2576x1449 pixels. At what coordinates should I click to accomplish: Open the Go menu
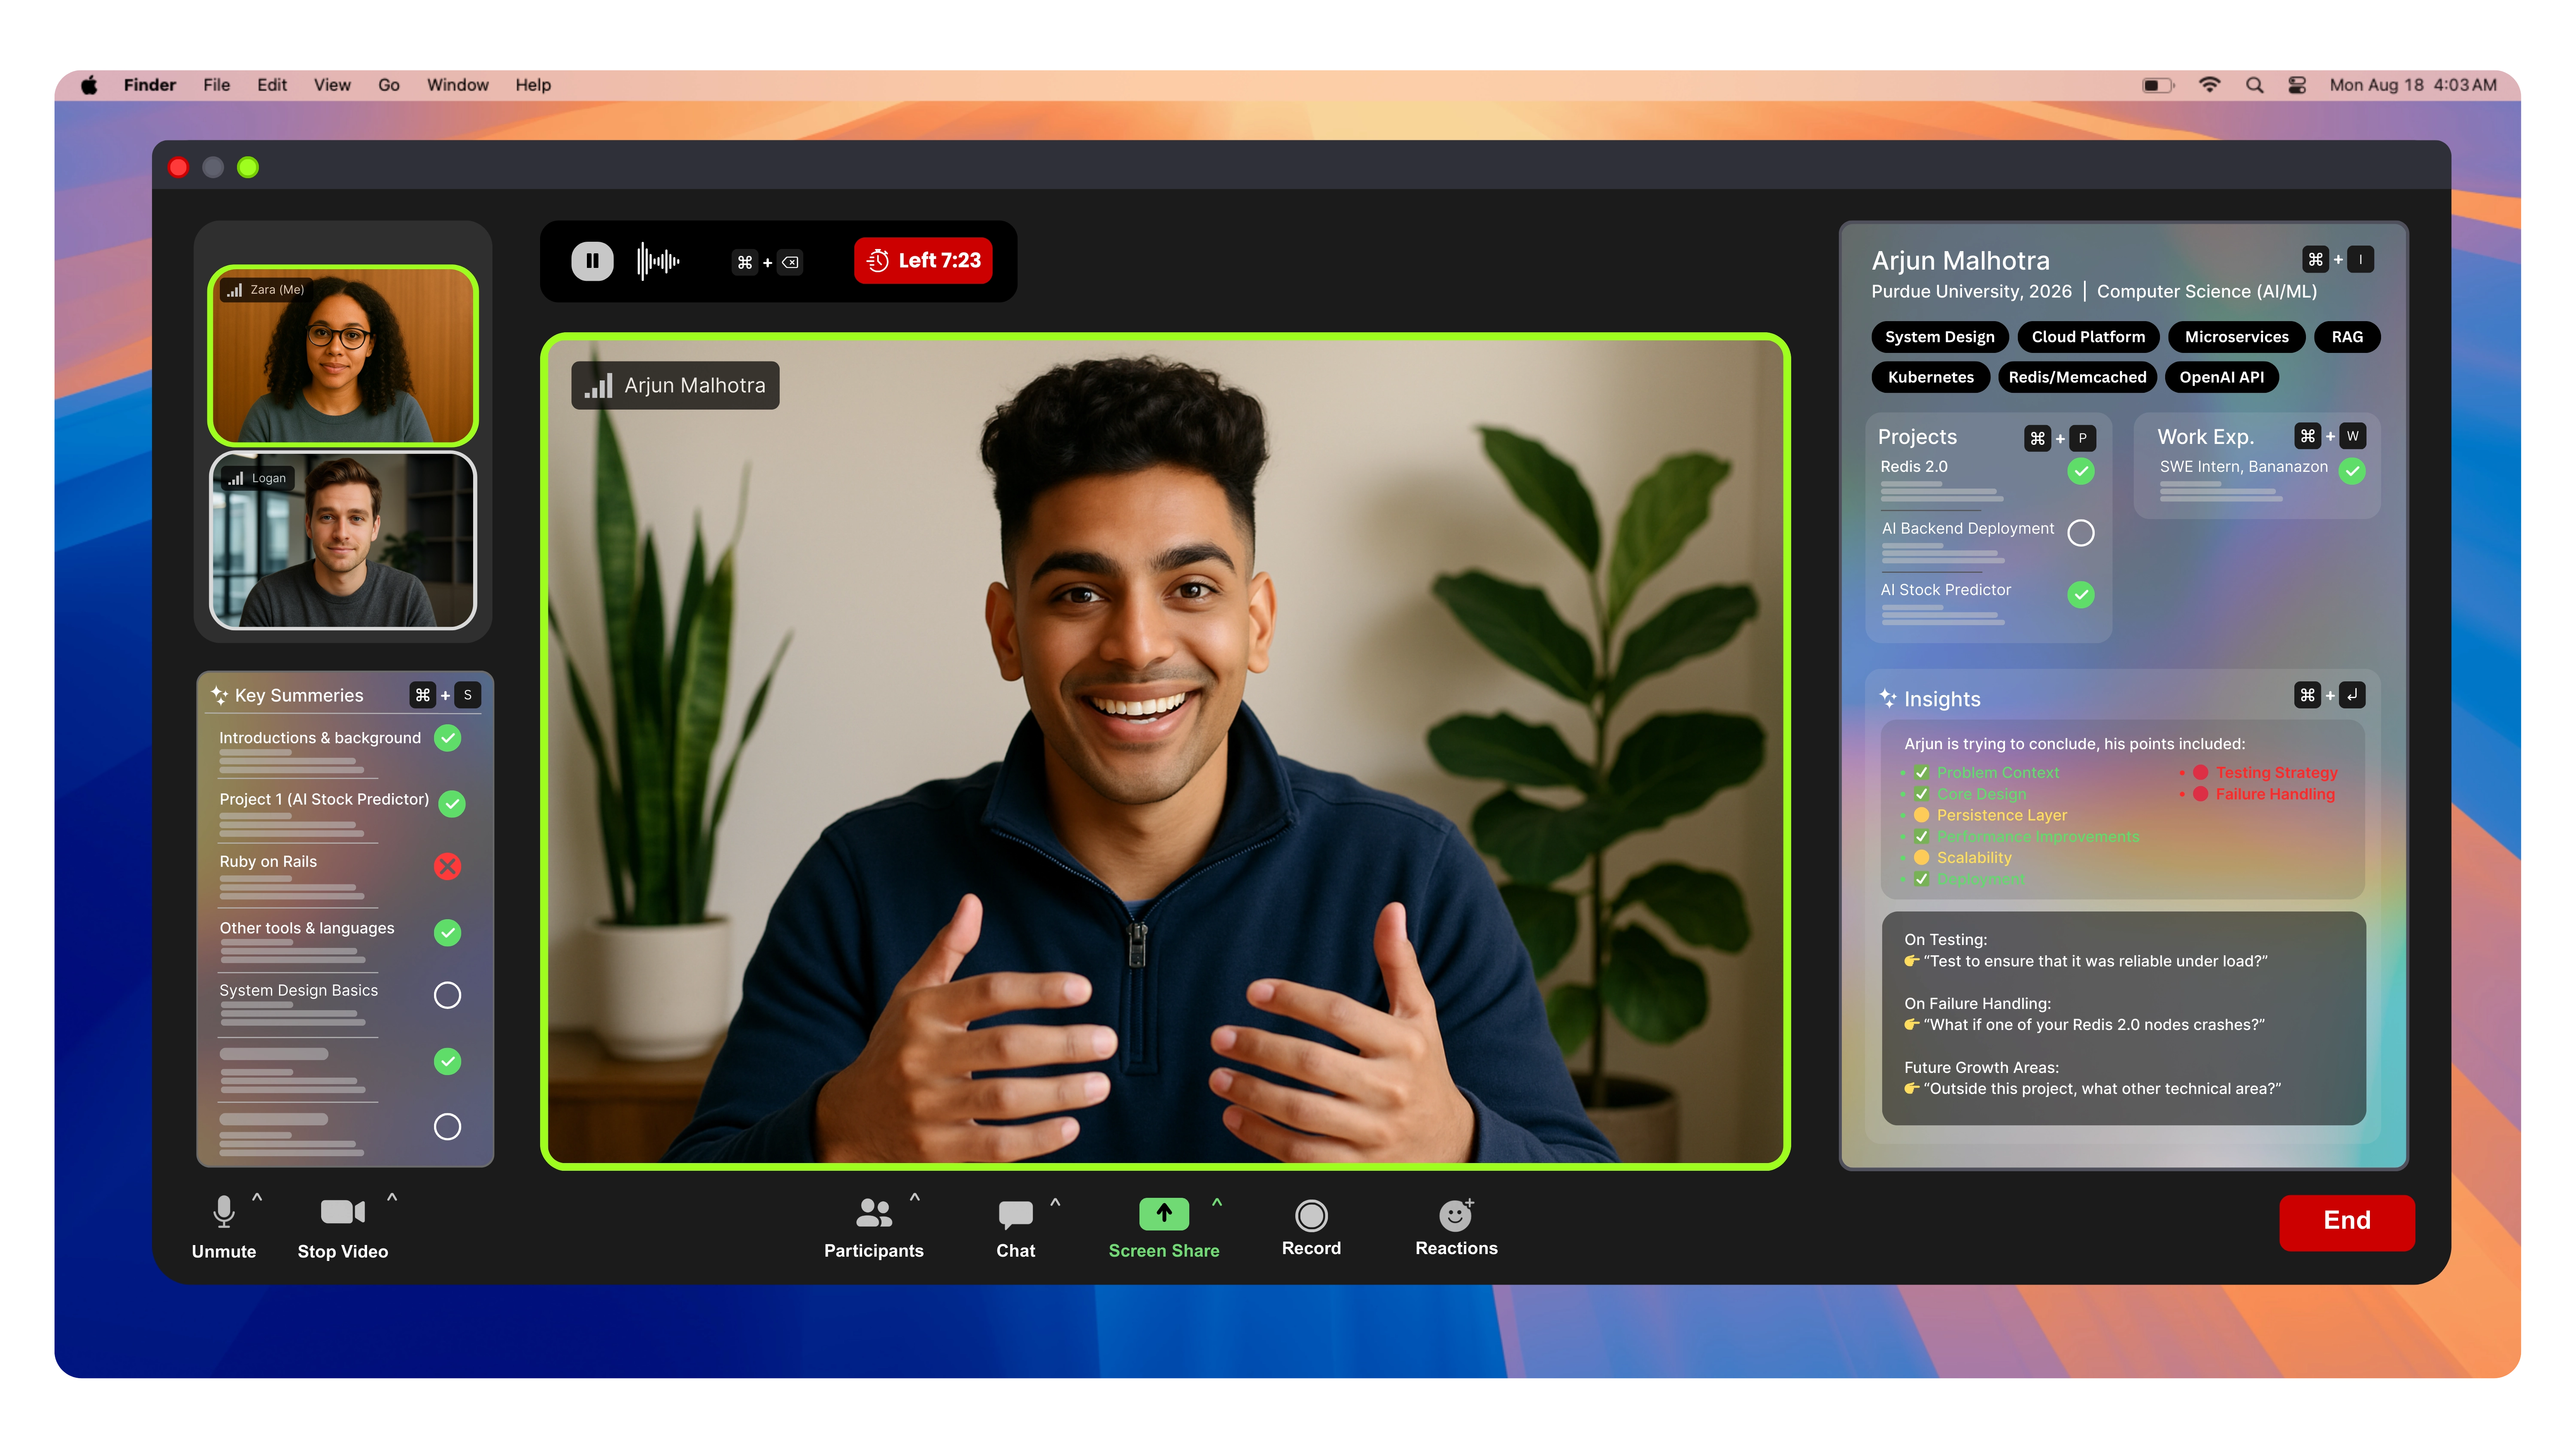point(388,85)
